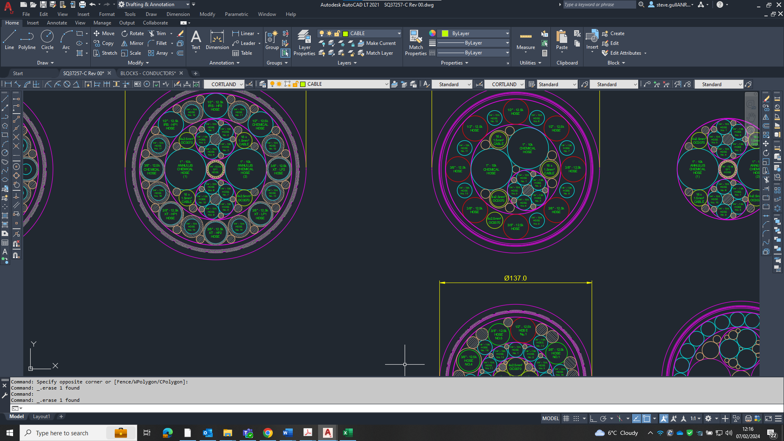Activate the Move command
This screenshot has width=784, height=441.
pos(104,33)
